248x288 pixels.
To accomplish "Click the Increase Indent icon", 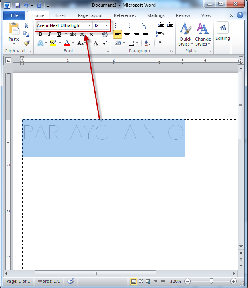I will tap(170, 25).
